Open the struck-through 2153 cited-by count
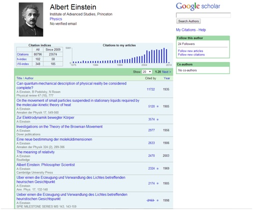The width and height of the screenshot is (253, 210). [151, 200]
